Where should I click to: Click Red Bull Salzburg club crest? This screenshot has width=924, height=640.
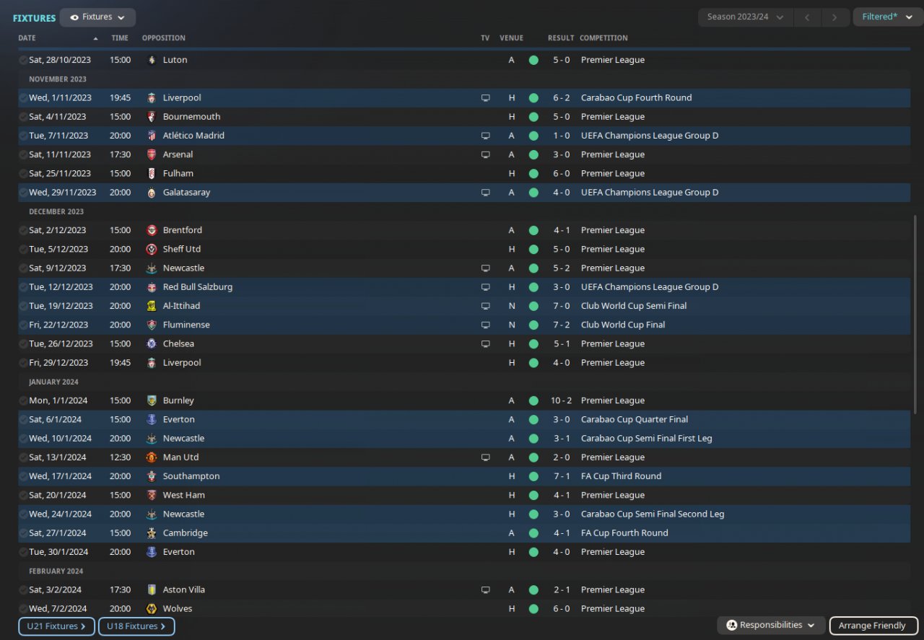(151, 287)
